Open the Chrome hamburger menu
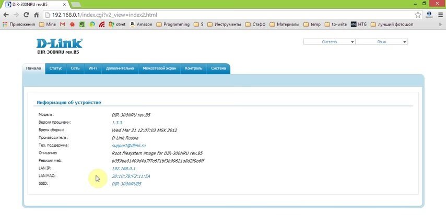The width and height of the screenshot is (446, 215). click(x=440, y=15)
